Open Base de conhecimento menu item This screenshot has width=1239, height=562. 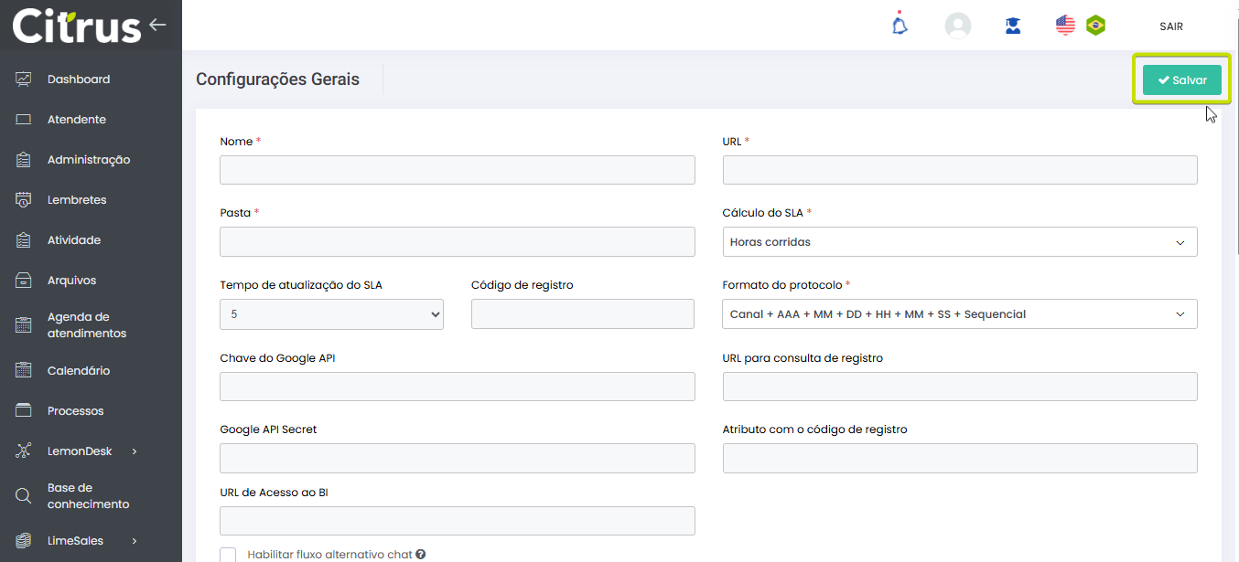coord(88,496)
